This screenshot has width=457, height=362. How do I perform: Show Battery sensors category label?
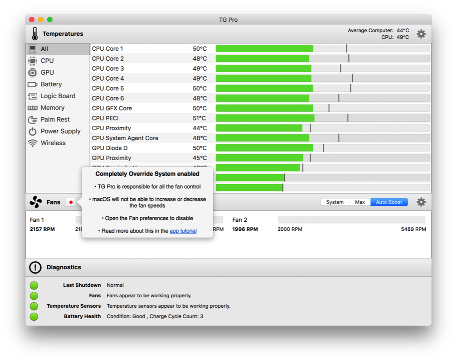51,84
